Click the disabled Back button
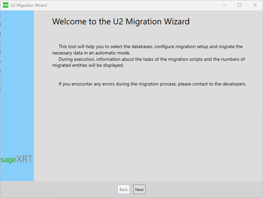Image resolution: width=263 pixels, height=198 pixels. coord(123,189)
